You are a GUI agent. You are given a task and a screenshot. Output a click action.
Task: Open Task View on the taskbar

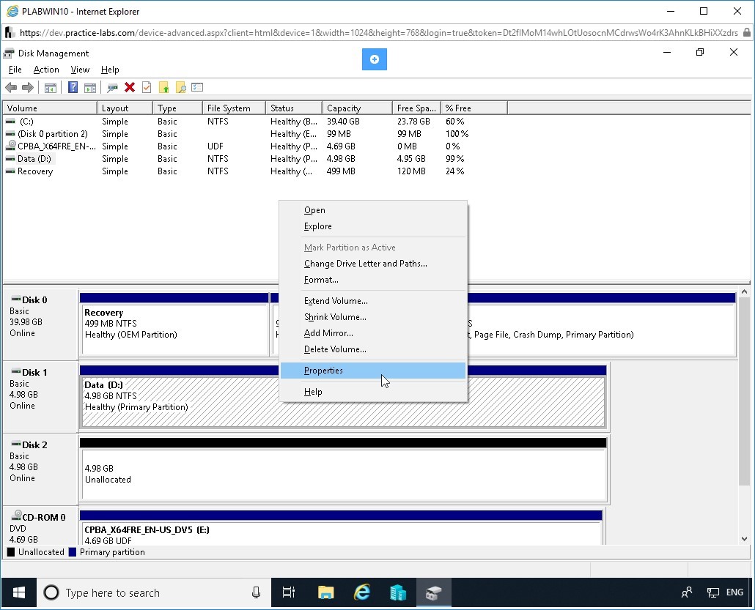[x=289, y=592]
